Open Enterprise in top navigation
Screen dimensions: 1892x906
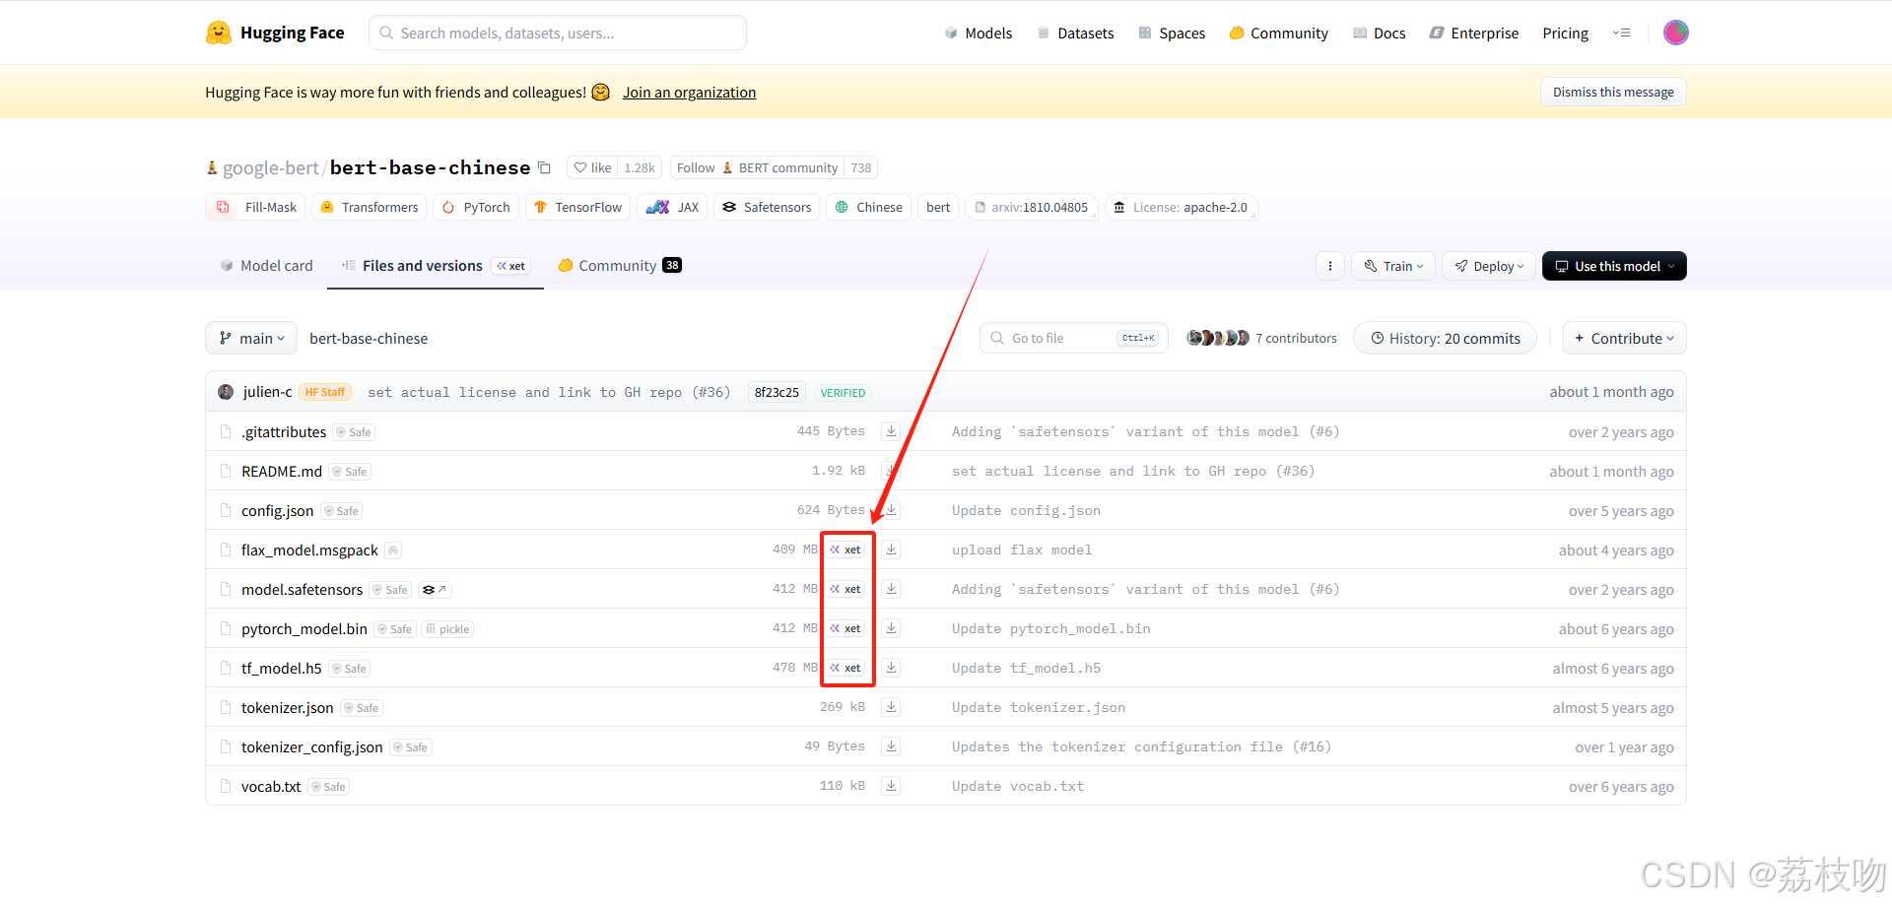point(1473,32)
